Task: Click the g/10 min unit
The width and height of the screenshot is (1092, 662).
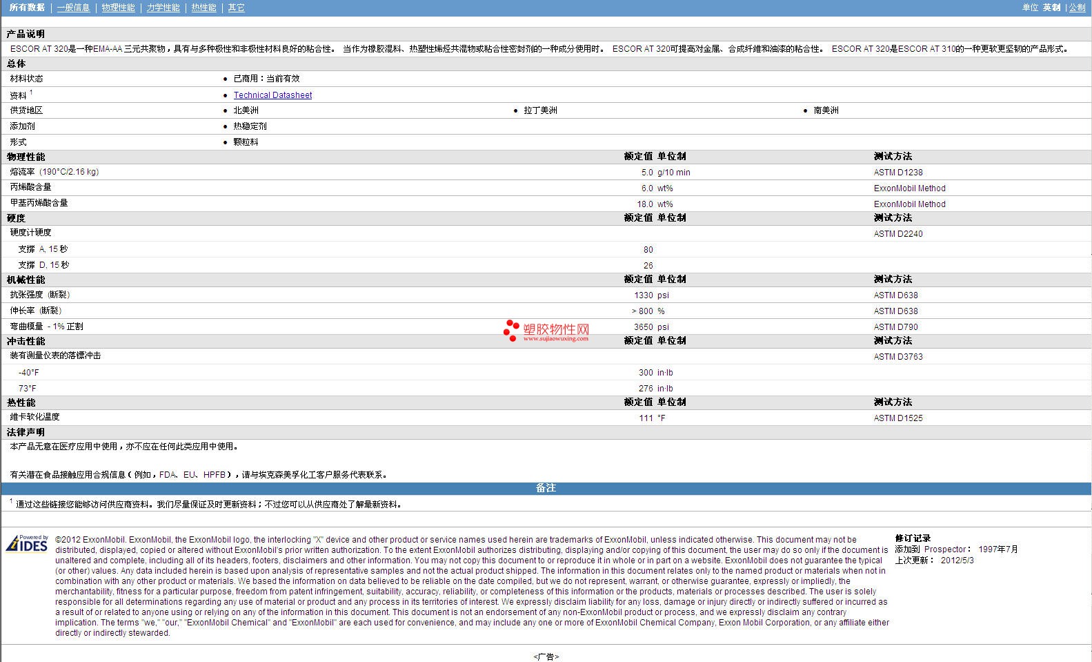Action: (x=673, y=173)
